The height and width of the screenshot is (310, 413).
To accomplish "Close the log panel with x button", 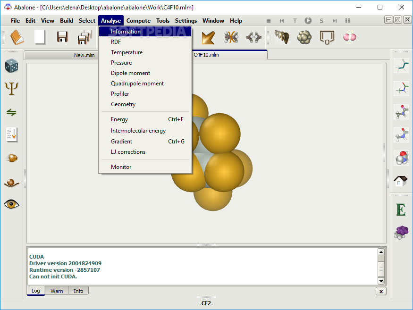I will tap(381, 291).
